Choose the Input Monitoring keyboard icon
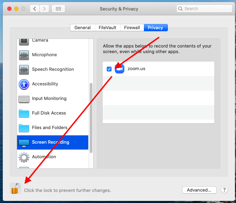236x203 pixels. tap(24, 99)
